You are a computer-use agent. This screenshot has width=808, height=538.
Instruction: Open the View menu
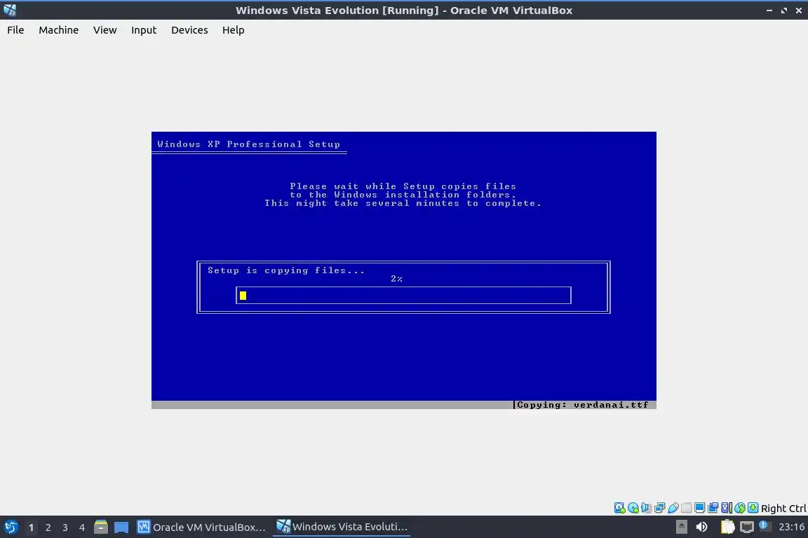coord(105,30)
